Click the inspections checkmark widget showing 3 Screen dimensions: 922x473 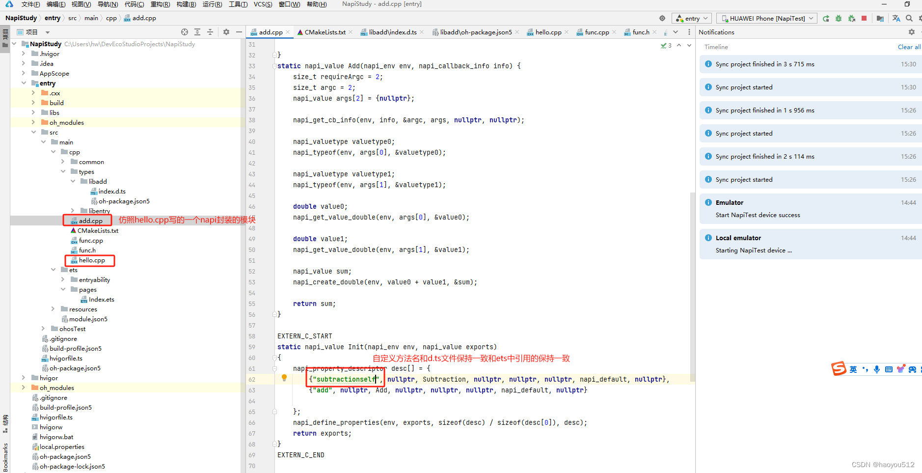point(666,45)
